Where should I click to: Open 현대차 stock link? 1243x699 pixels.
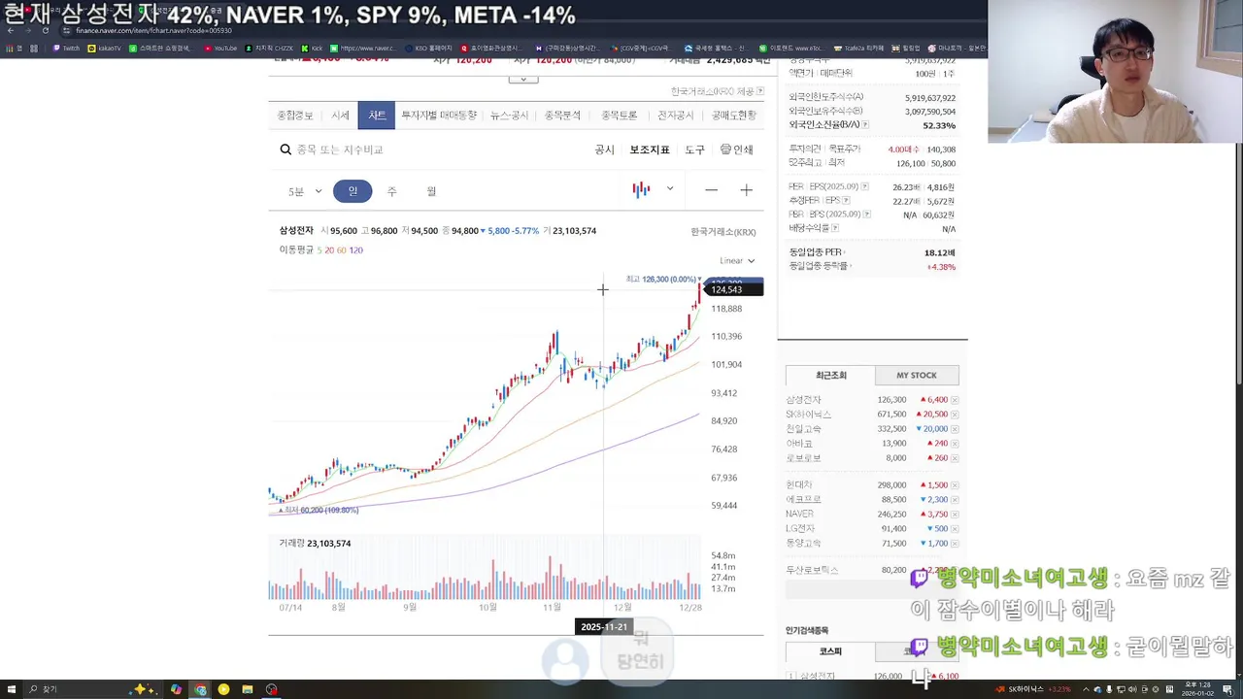click(x=799, y=485)
